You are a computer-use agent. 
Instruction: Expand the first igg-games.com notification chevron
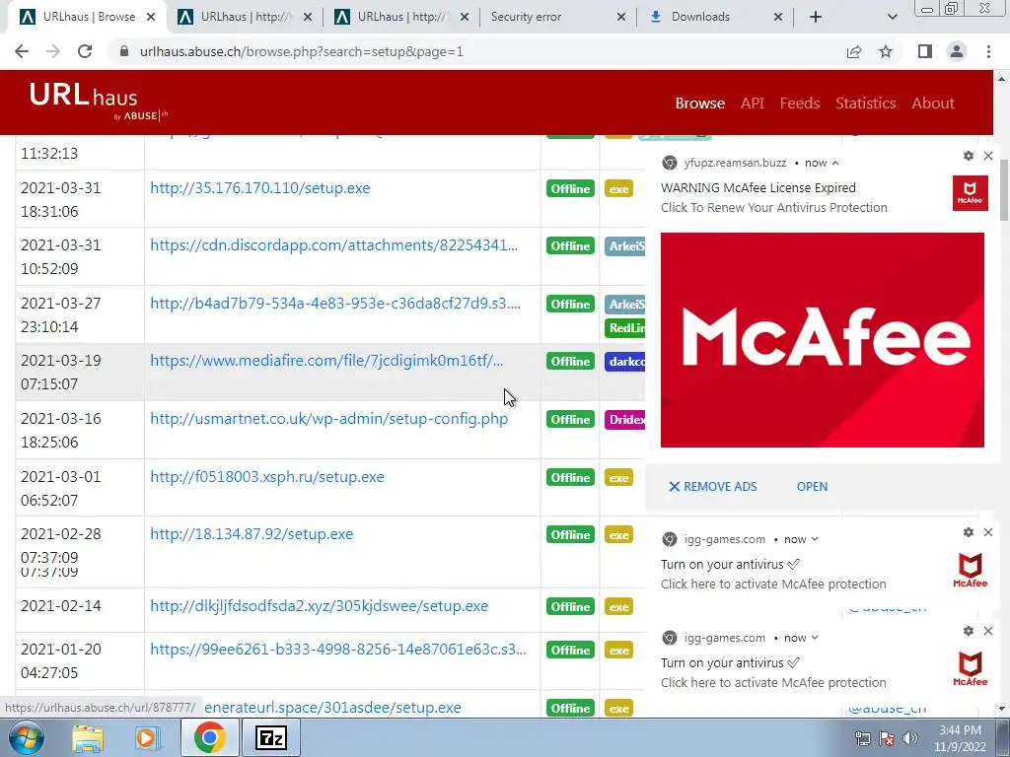815,539
